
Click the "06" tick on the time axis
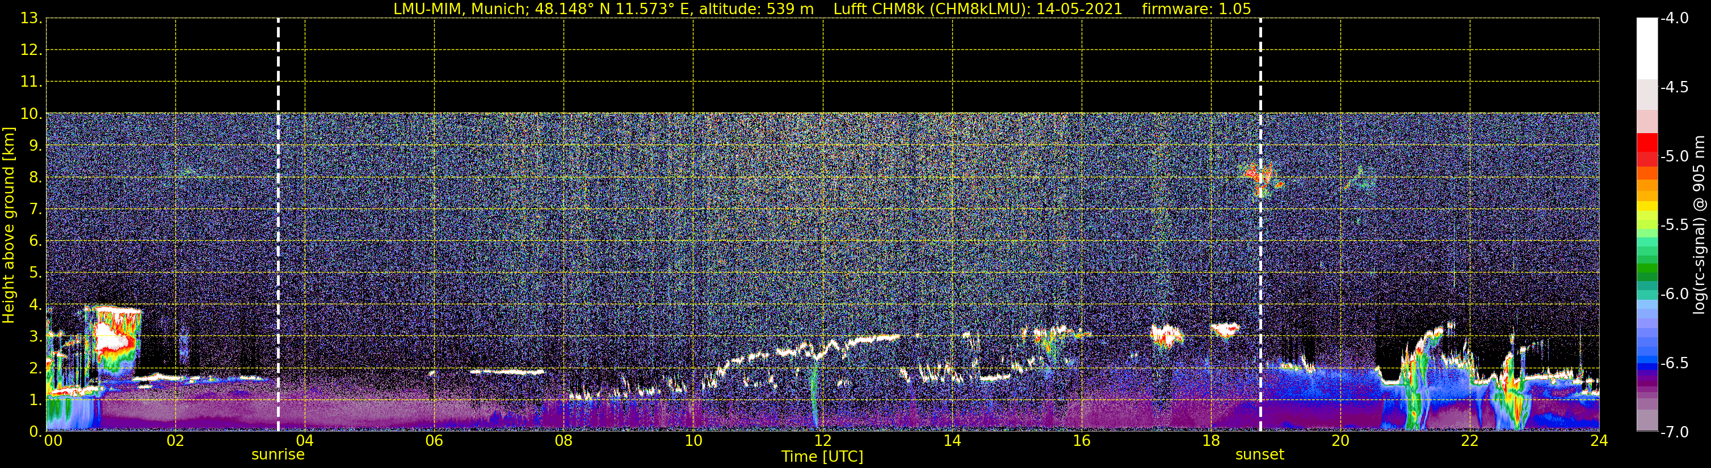click(x=434, y=441)
